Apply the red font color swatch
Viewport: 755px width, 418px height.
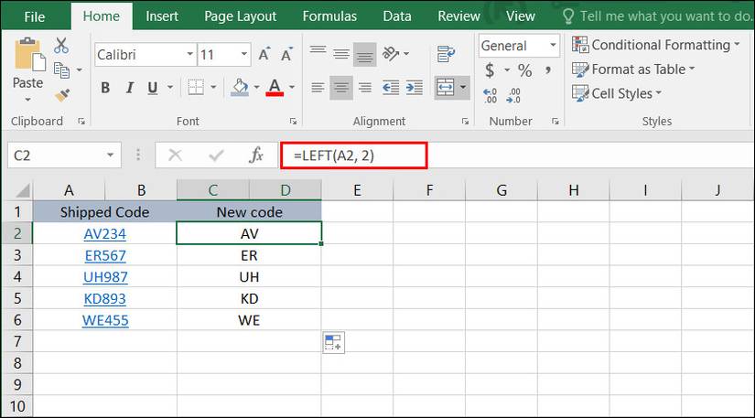(274, 88)
